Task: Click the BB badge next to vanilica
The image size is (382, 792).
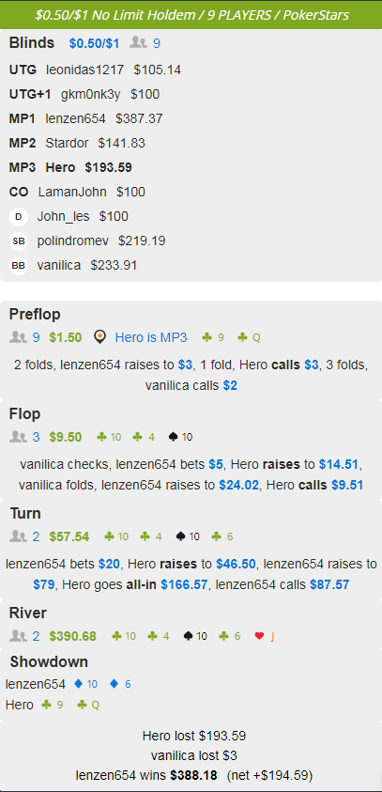Action: [19, 266]
